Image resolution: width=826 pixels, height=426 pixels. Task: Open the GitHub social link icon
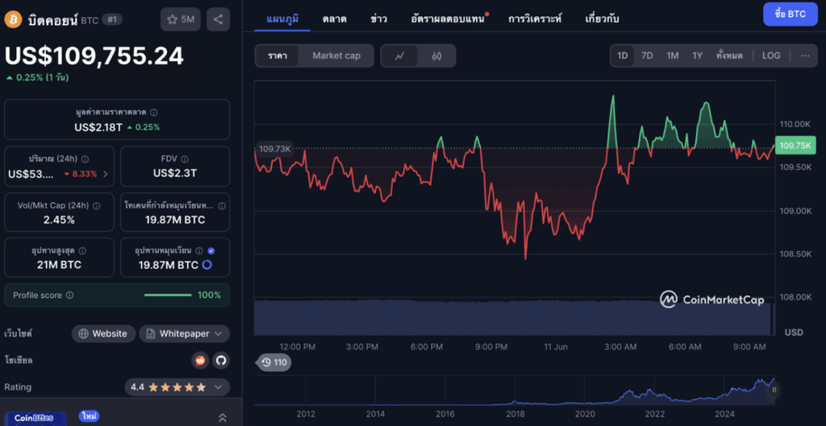point(220,360)
